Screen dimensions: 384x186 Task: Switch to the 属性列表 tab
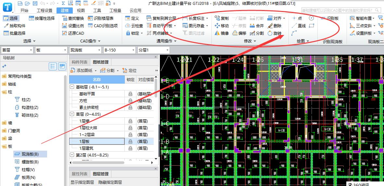pyautogui.click(x=80, y=174)
